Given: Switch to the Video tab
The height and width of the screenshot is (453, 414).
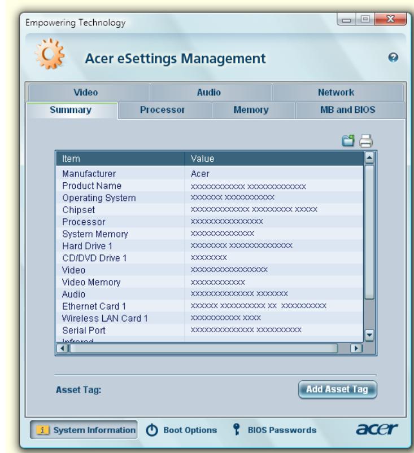Looking at the screenshot, I should 89,93.
